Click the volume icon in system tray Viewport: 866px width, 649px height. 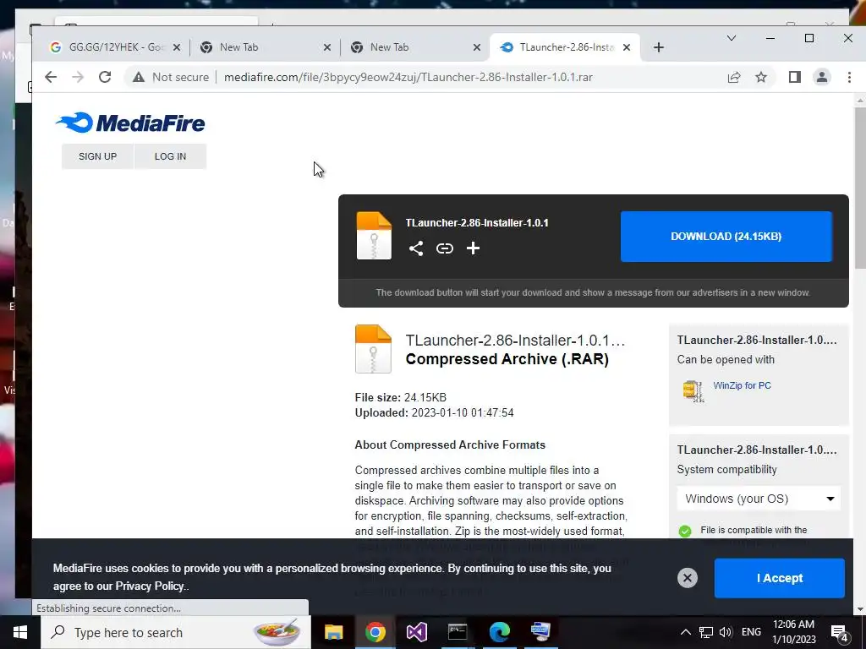point(726,632)
